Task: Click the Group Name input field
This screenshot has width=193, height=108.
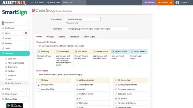Action: pyautogui.click(x=83, y=19)
